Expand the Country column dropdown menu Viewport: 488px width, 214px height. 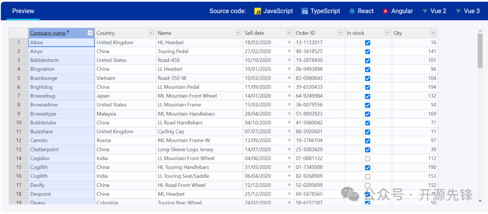151,33
